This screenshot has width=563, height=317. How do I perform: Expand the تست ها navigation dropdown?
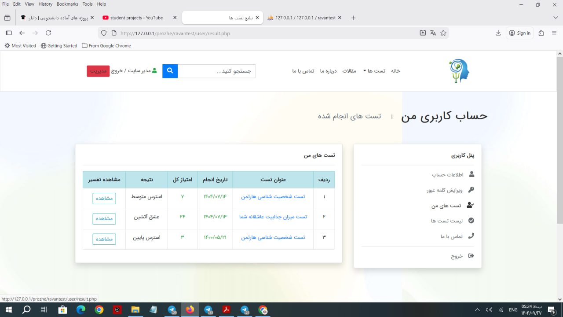tap(373, 71)
